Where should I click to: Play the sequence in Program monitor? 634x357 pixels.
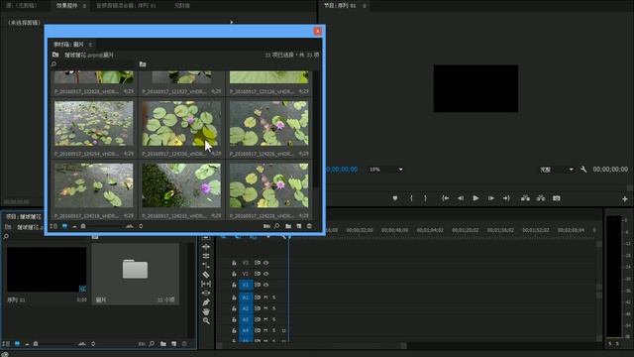click(x=475, y=198)
